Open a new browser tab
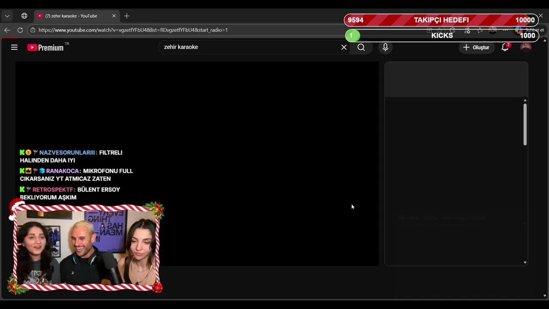This screenshot has width=549, height=309. pos(127,16)
